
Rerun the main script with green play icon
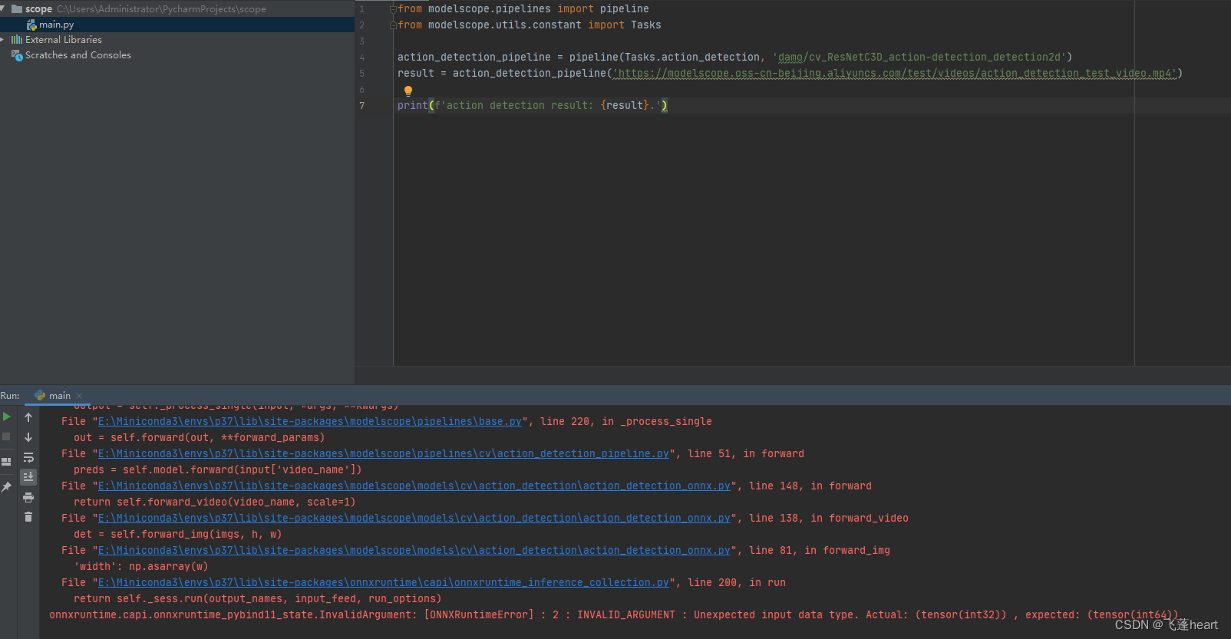point(6,417)
